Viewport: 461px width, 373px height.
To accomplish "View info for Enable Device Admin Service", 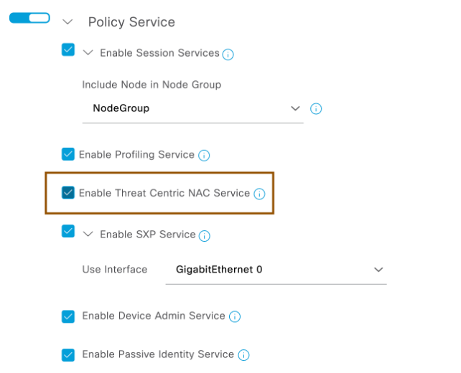I will [x=235, y=316].
